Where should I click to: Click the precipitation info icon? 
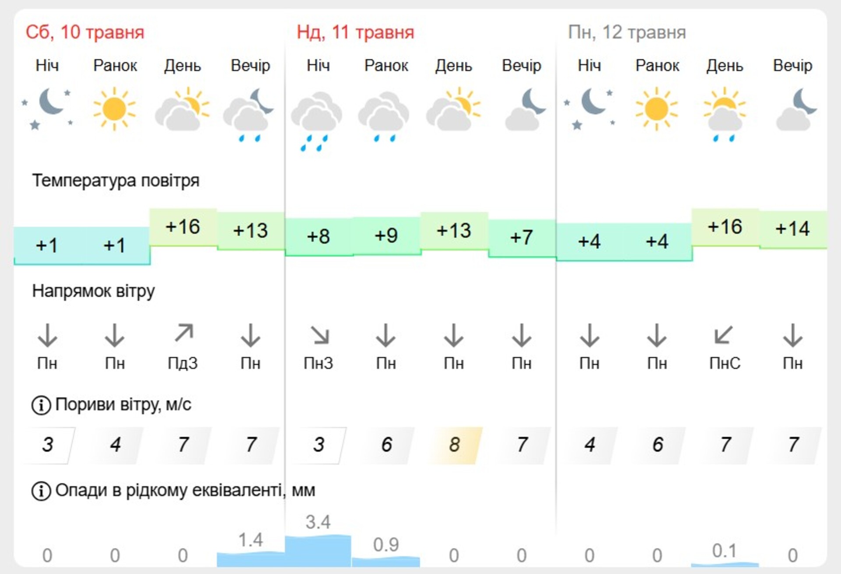click(41, 491)
